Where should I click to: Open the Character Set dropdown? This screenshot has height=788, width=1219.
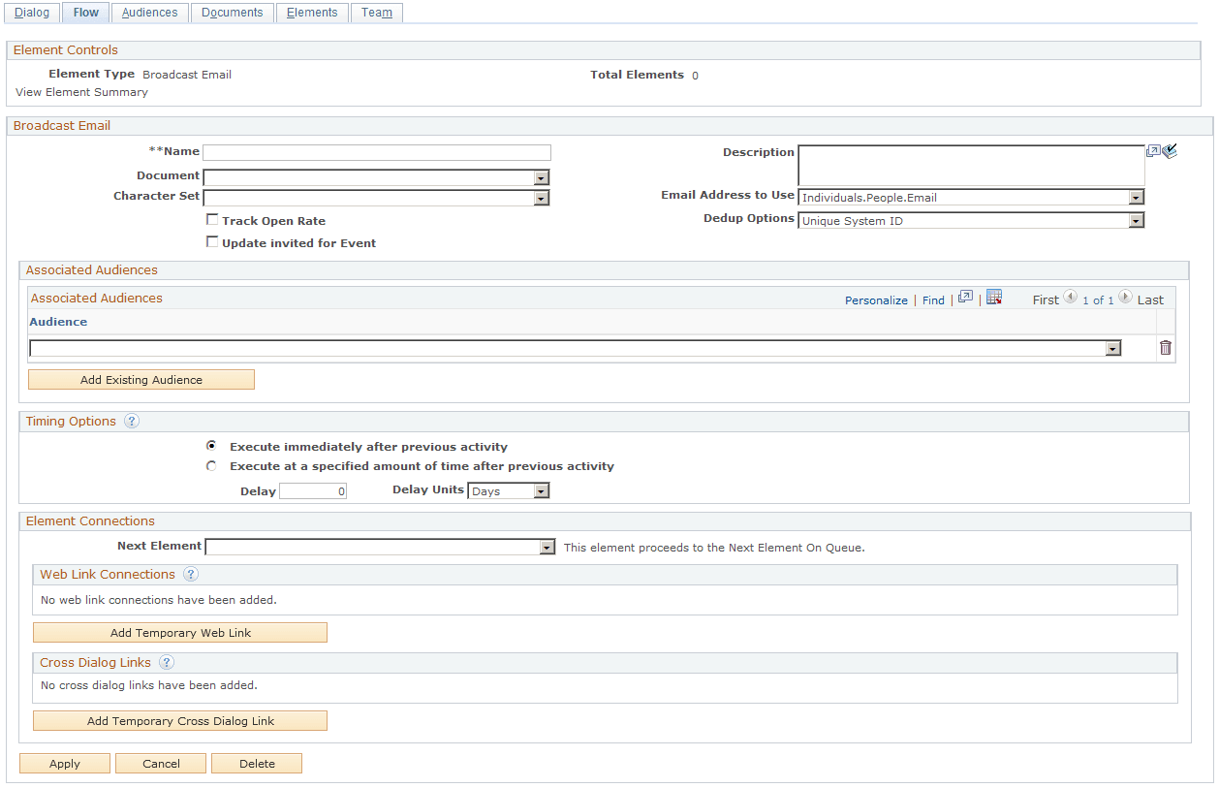[376, 198]
